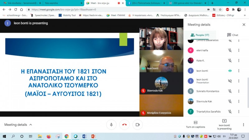
Task: Toggle microphone on or off
Action: click(x=111, y=125)
